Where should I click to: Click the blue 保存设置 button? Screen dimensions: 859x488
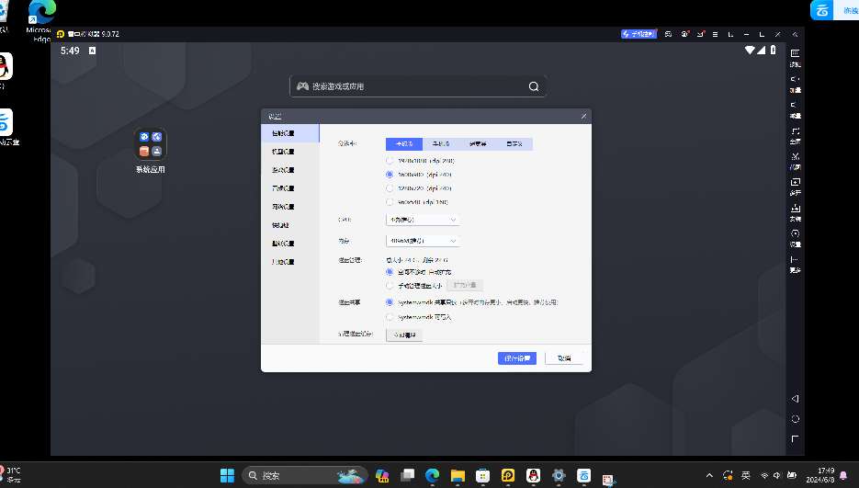tap(515, 358)
